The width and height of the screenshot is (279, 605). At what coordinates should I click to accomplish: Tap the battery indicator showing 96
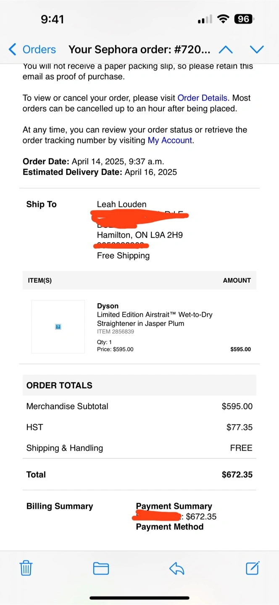[244, 19]
